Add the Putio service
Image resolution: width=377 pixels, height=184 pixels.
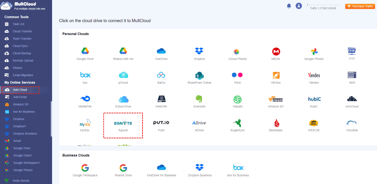161,125
